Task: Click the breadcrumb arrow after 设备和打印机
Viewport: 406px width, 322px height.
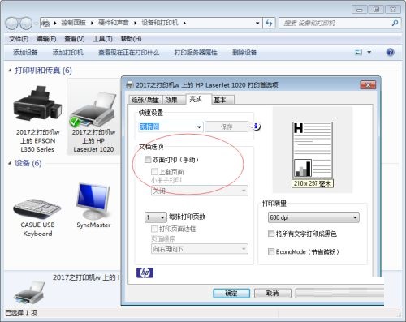Action: coord(184,23)
